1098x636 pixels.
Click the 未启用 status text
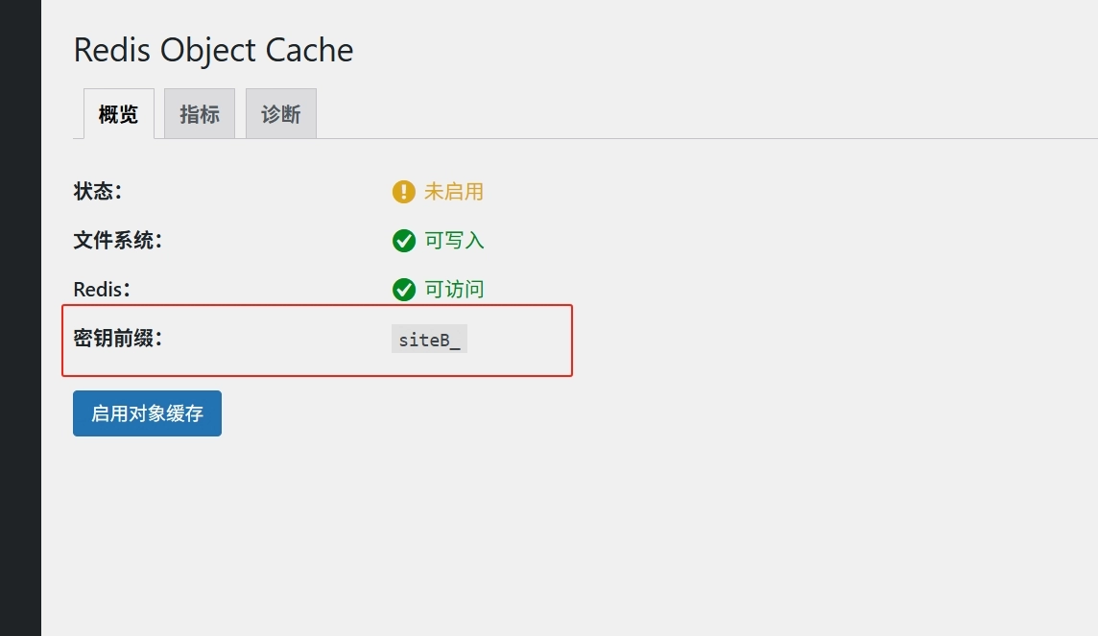point(454,192)
